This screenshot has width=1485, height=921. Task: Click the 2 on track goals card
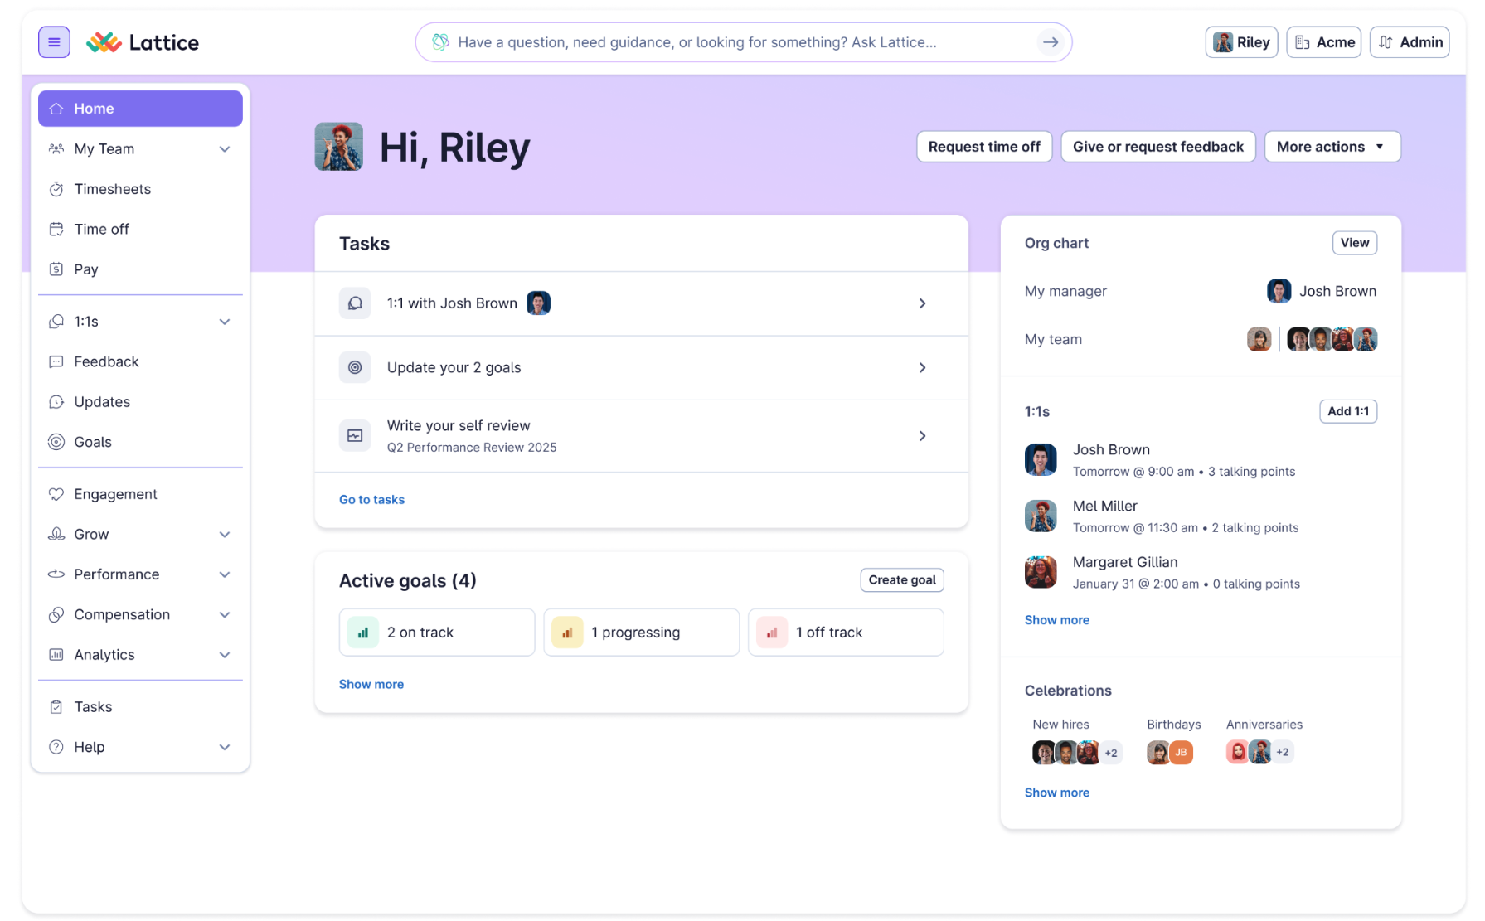[437, 633]
